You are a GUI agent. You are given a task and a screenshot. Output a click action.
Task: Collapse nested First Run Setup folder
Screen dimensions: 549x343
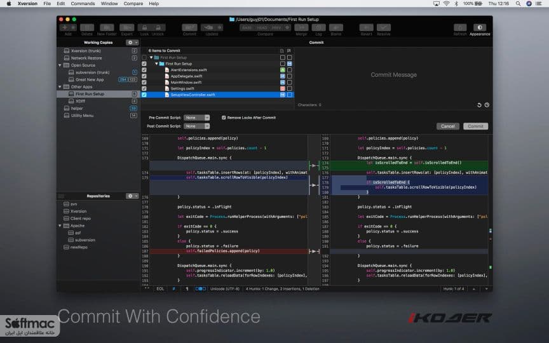point(156,64)
